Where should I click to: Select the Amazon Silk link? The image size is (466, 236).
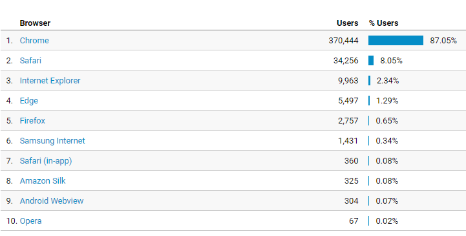43,180
